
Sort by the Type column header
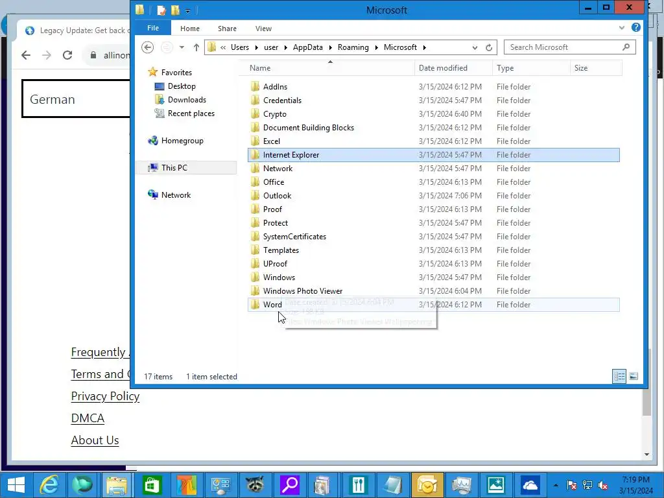click(531, 68)
